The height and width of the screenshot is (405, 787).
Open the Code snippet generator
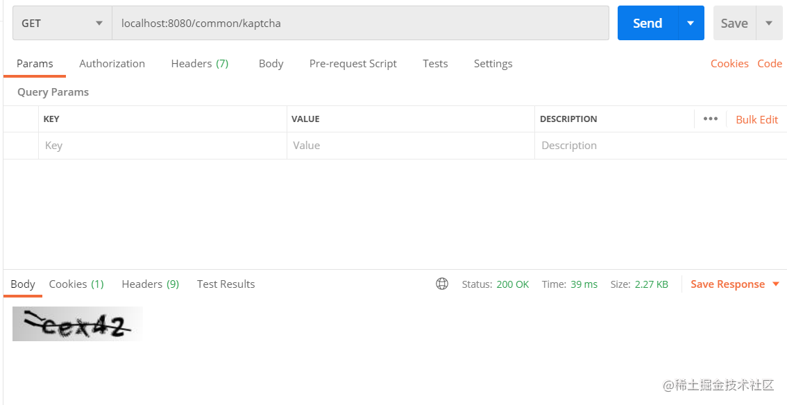(x=770, y=63)
